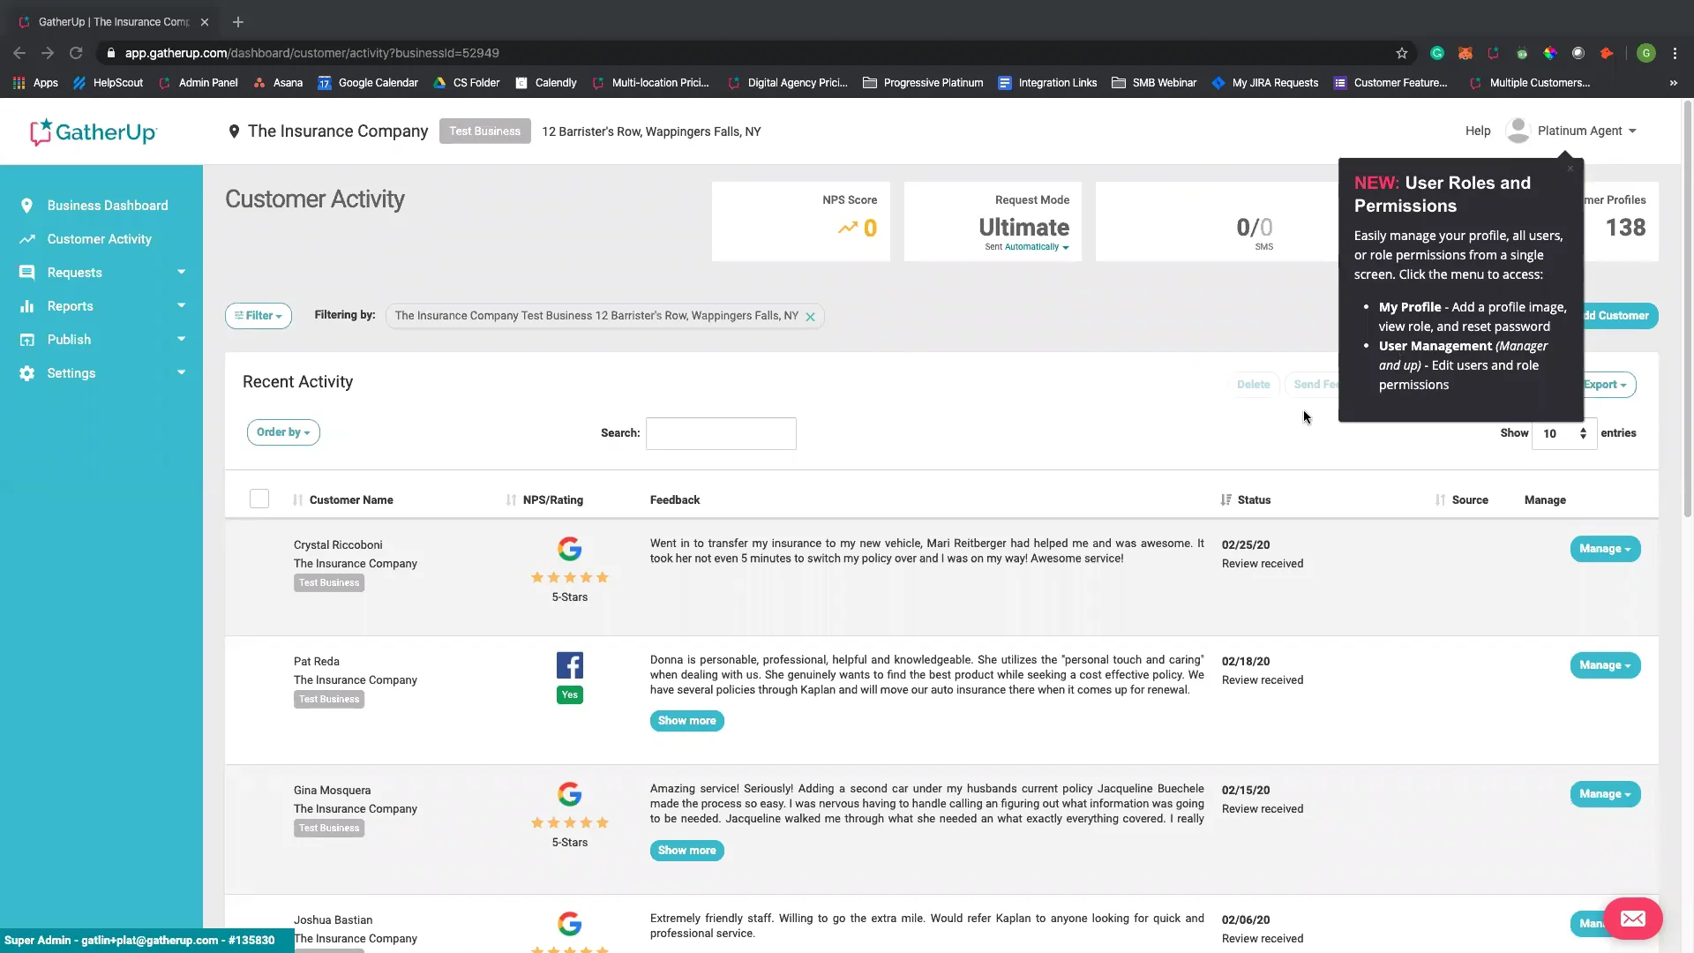
Task: Open Business Dashboard in sidebar
Action: coord(107,206)
